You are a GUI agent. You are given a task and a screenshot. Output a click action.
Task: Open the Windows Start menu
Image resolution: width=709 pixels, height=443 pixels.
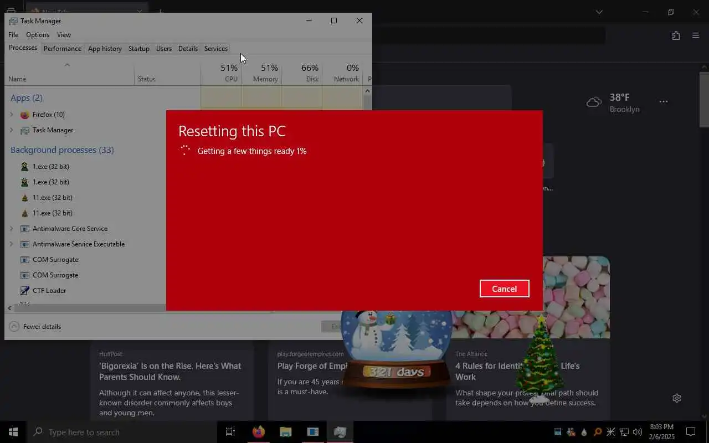tap(13, 432)
